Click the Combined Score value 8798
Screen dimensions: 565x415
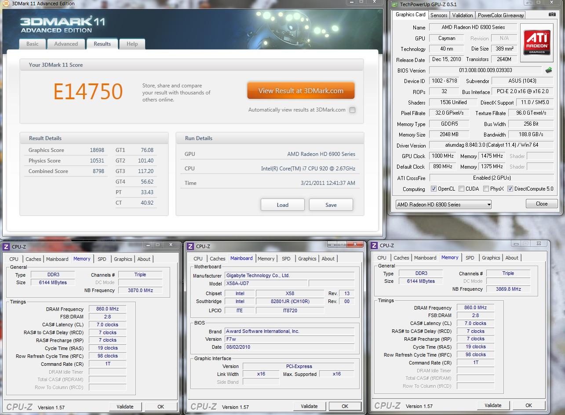[98, 171]
